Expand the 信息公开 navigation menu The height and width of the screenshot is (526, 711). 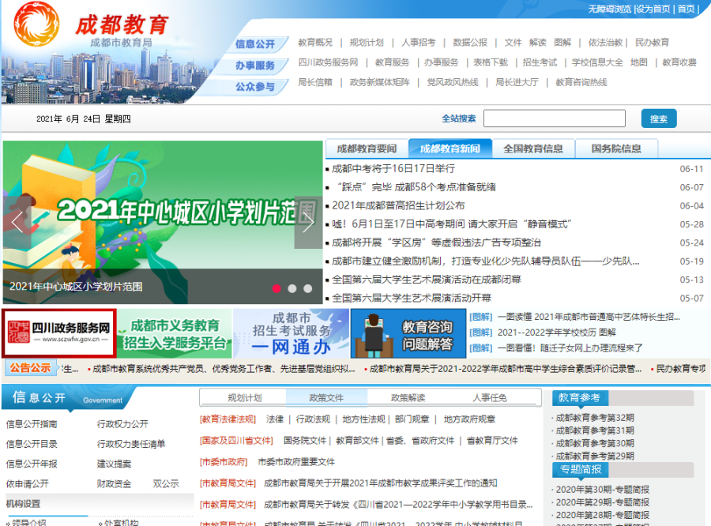point(255,43)
